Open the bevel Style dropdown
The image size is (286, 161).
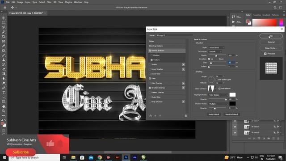pyautogui.click(x=216, y=48)
